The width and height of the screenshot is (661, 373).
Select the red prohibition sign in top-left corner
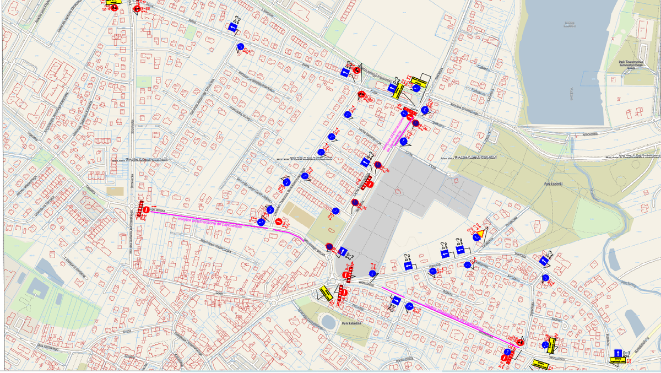[x=114, y=8]
